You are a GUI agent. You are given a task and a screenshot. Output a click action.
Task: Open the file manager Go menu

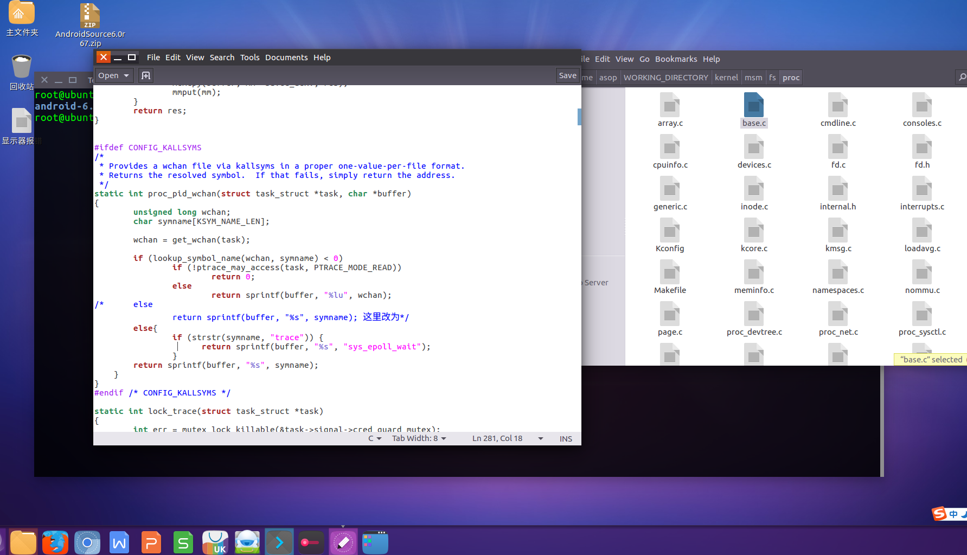[644, 59]
